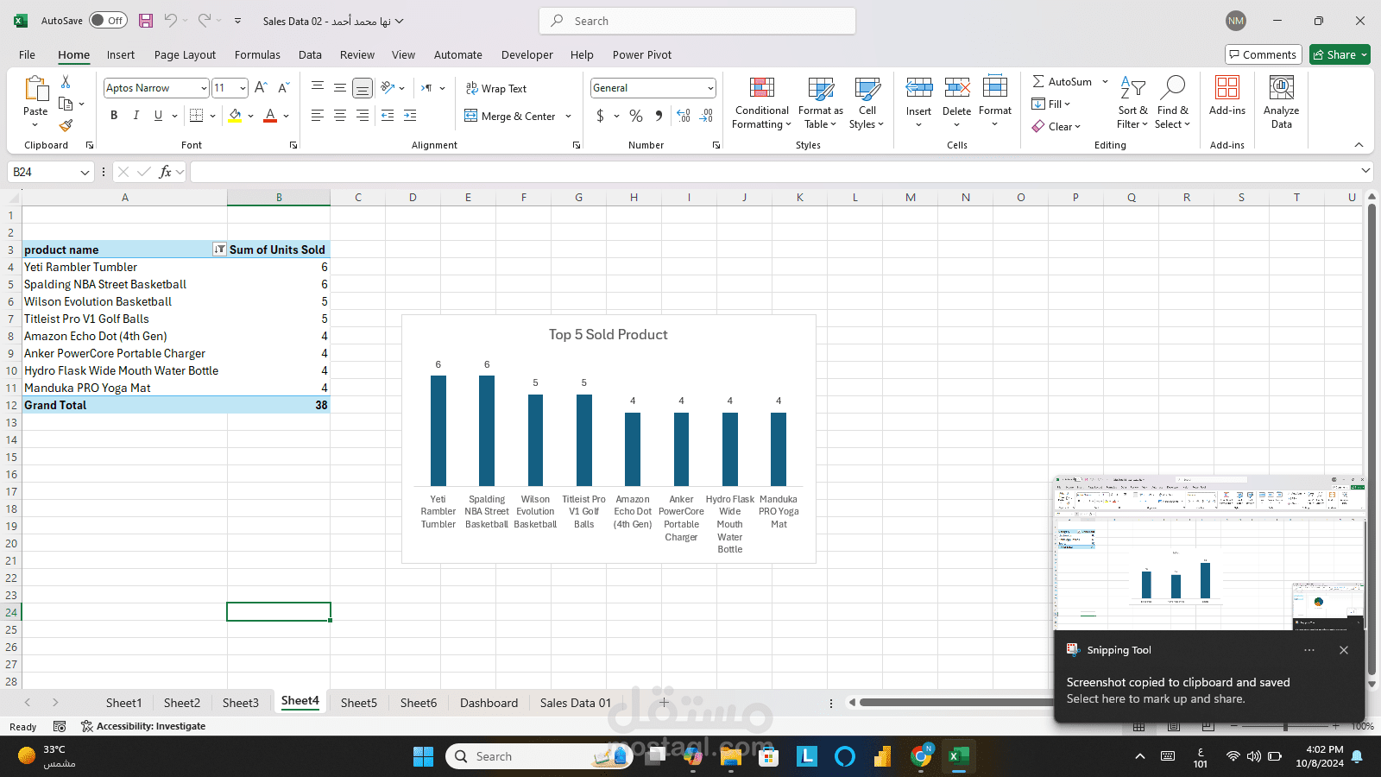Click the Center align icon

(340, 116)
